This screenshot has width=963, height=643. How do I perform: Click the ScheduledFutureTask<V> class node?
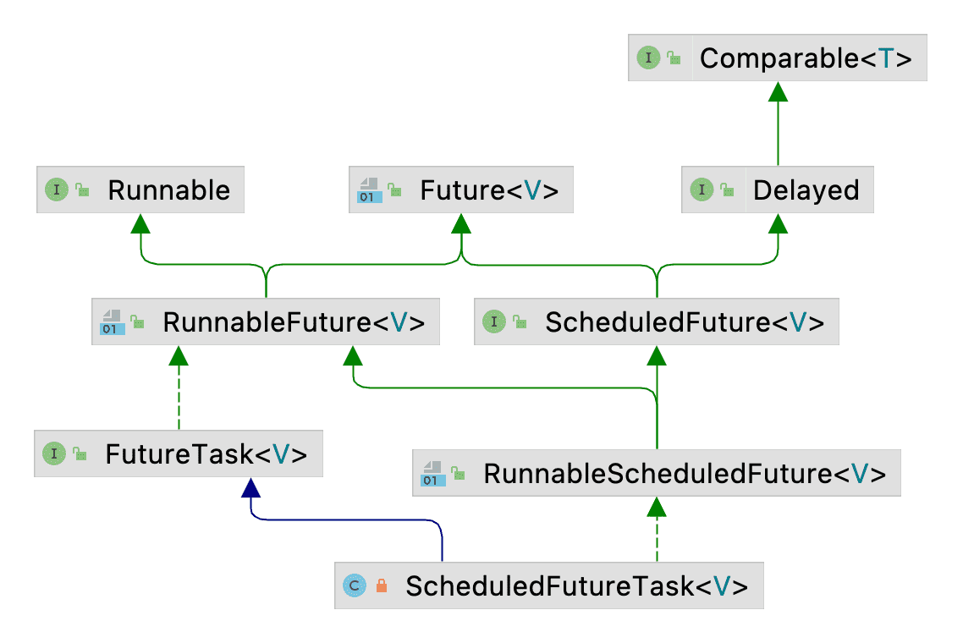pyautogui.click(x=575, y=585)
